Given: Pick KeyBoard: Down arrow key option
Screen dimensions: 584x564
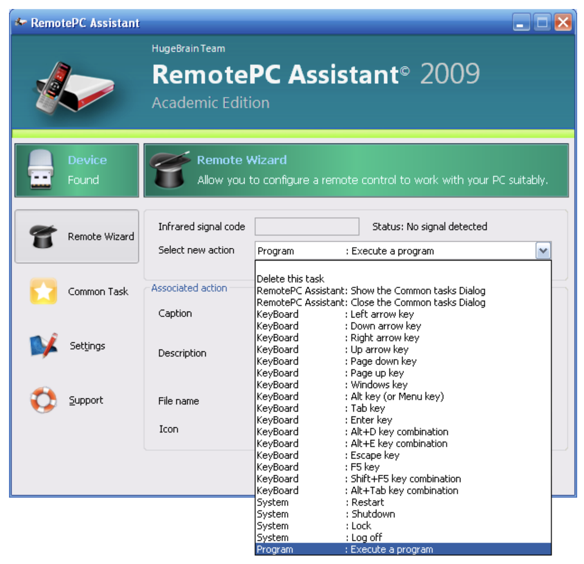Looking at the screenshot, I should tap(403, 326).
